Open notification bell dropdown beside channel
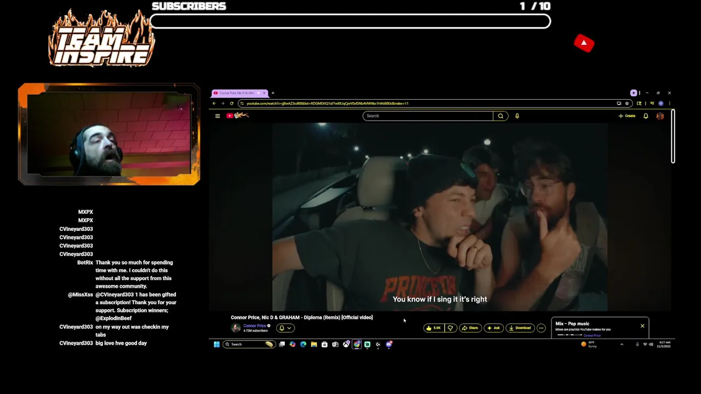 (285, 328)
